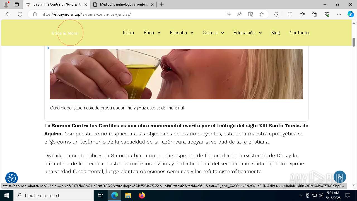Show hidden system tray icons
The width and height of the screenshot is (357, 201).
pyautogui.click(x=301, y=195)
